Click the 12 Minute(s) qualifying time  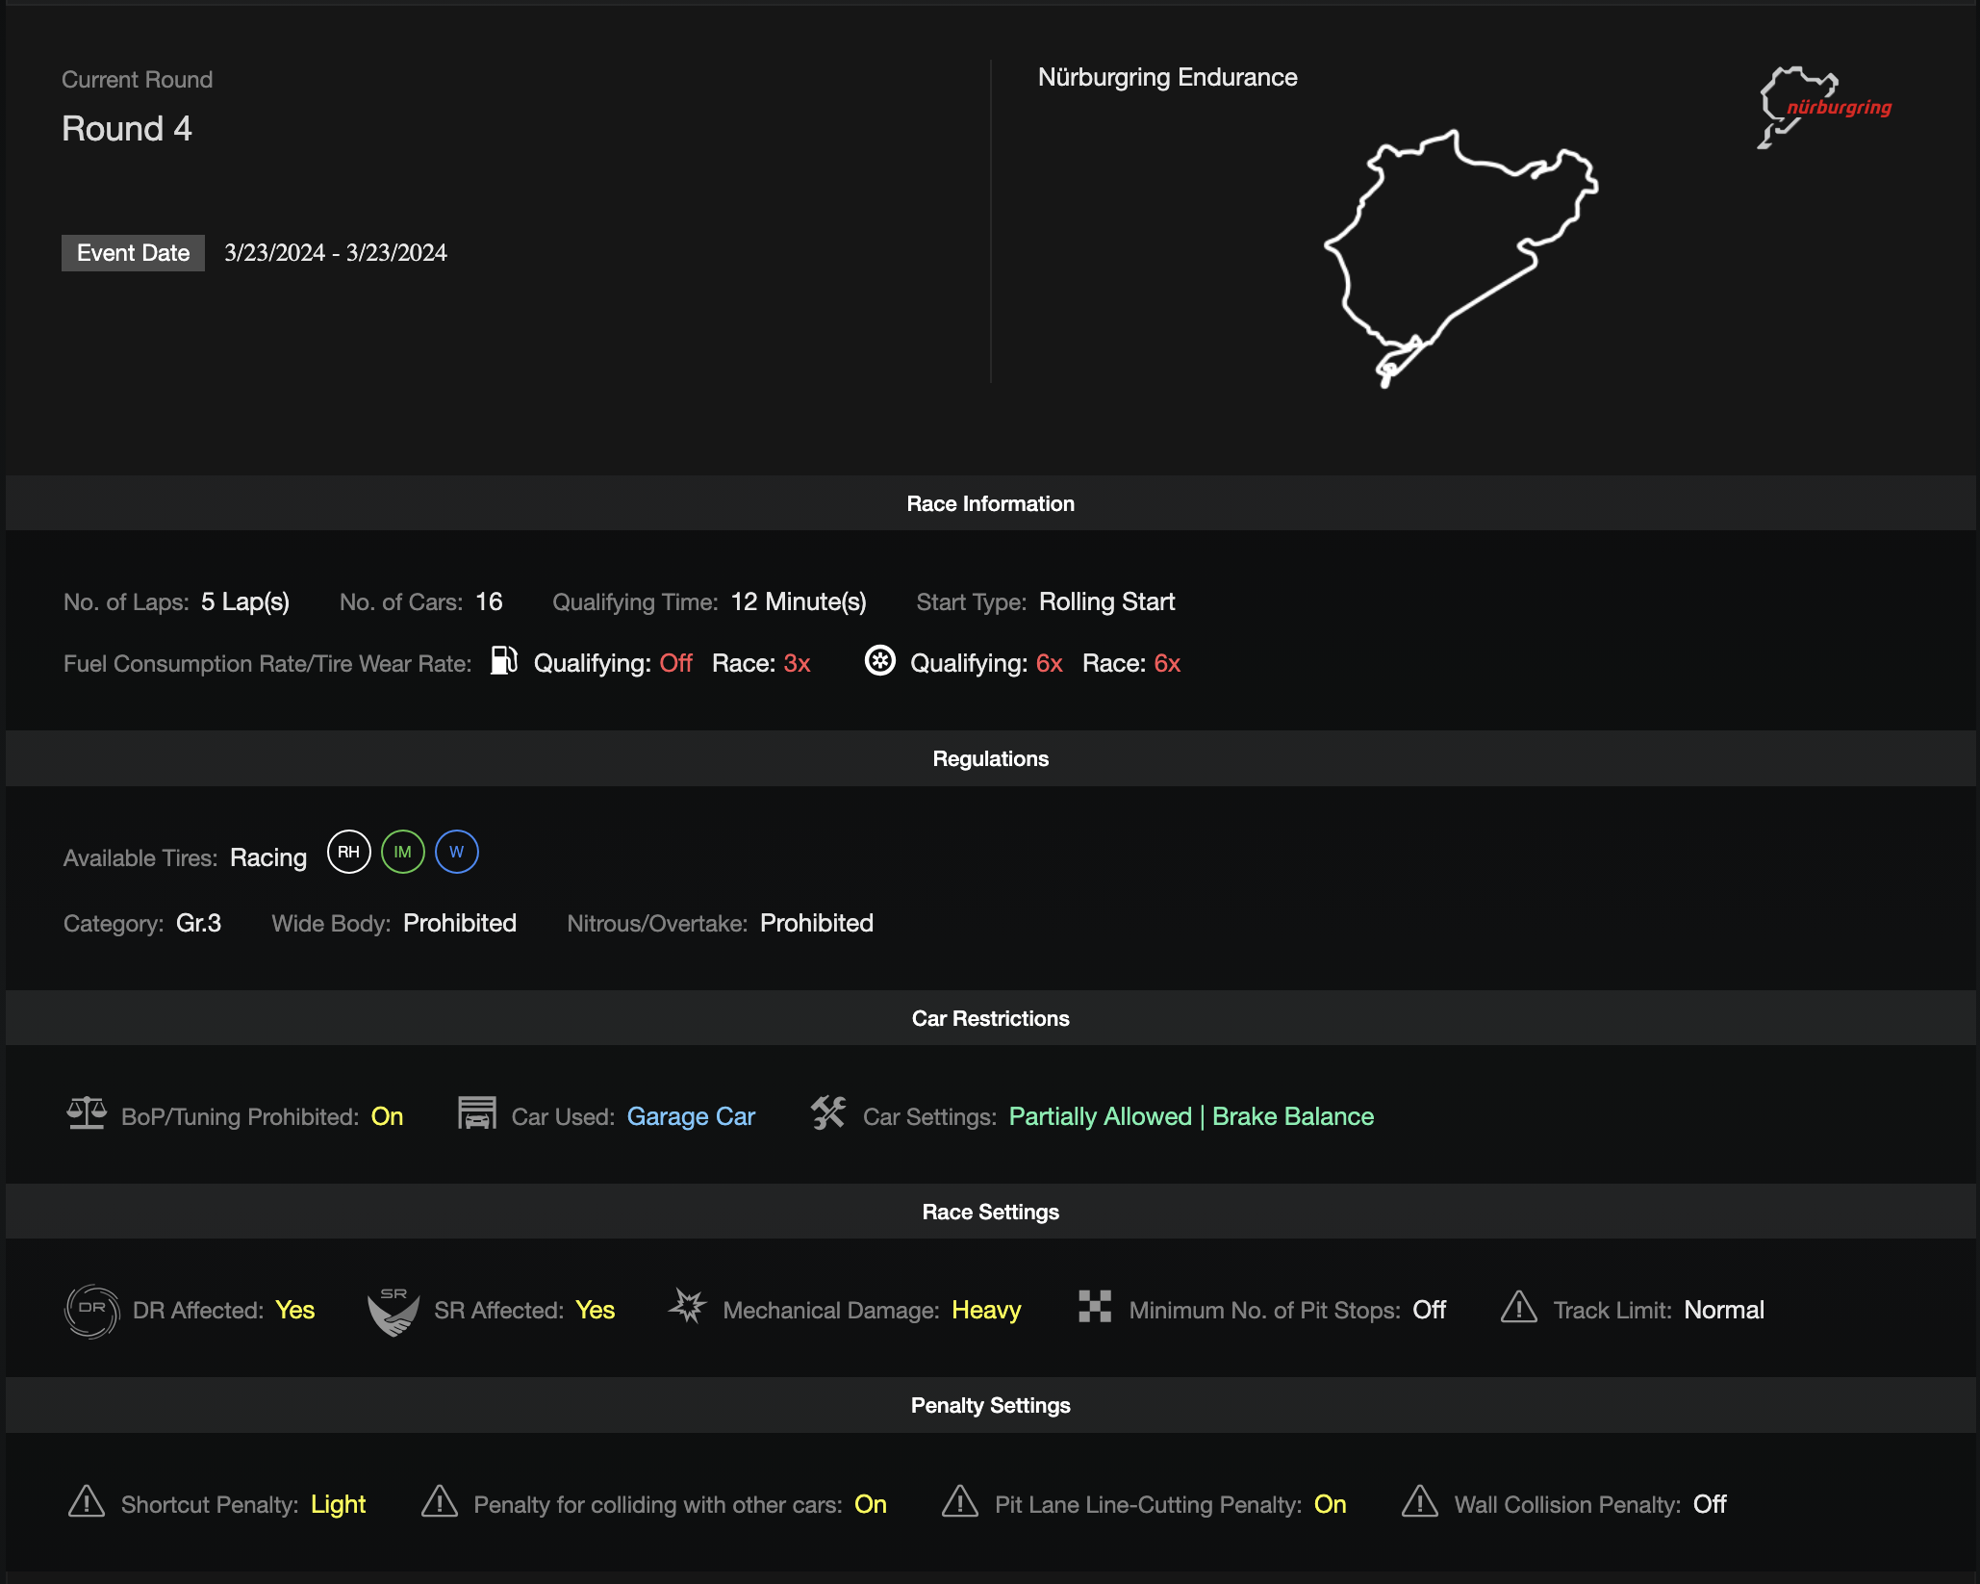(x=799, y=602)
